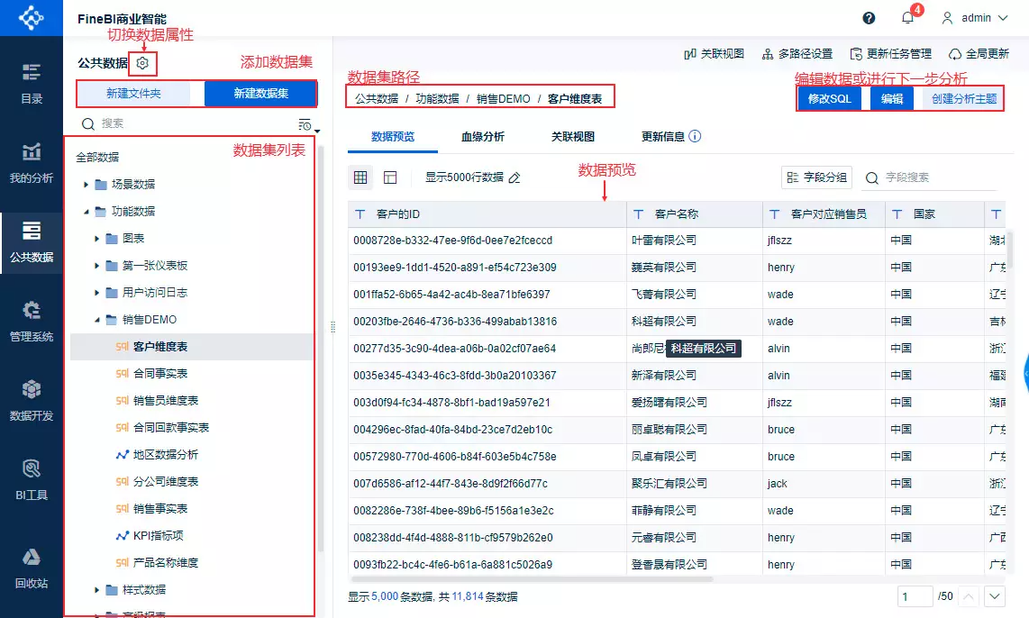This screenshot has height=618, width=1029.
Task: Click 新建数据集 button
Action: click(261, 93)
